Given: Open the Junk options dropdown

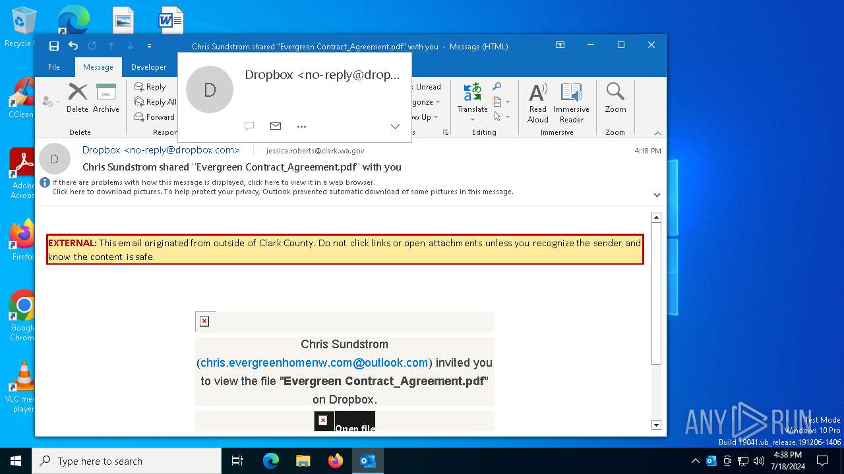Looking at the screenshot, I should (51, 101).
